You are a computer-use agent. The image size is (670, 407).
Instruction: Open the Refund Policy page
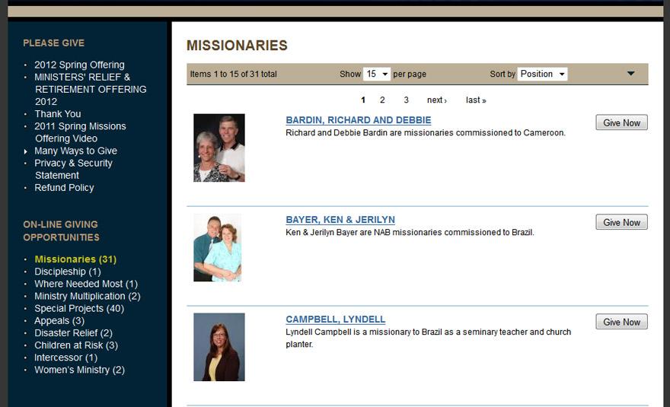(64, 187)
